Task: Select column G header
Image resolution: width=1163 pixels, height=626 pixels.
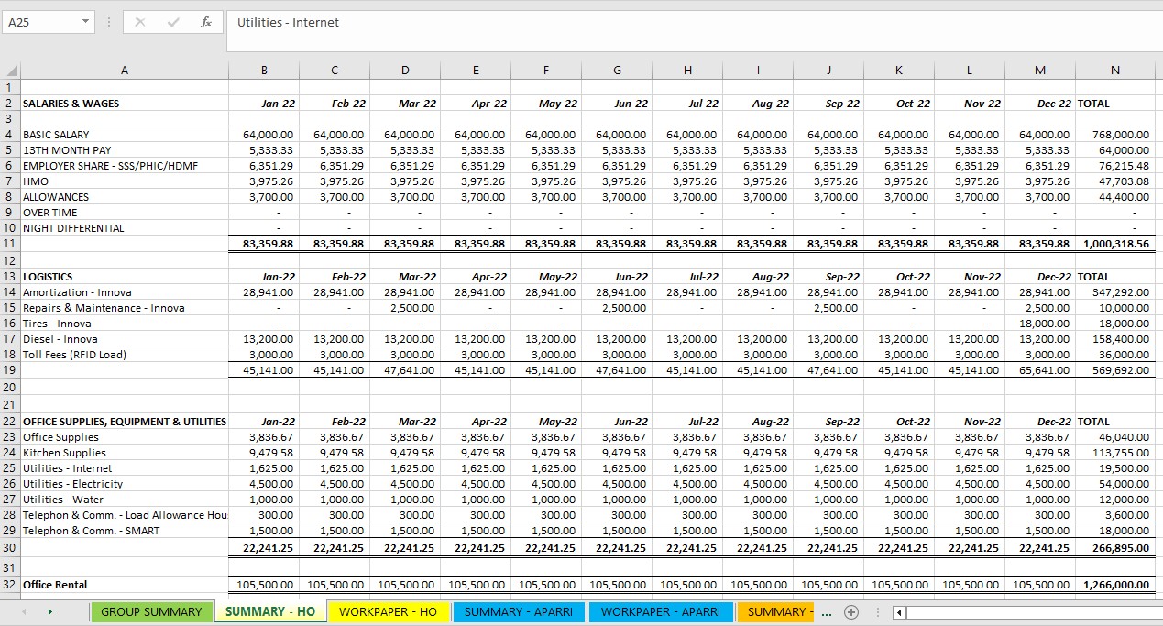Action: (x=617, y=71)
